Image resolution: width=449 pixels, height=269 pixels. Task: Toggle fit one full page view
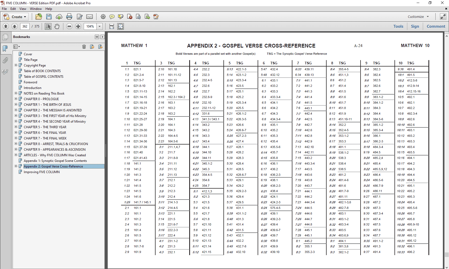[x=121, y=26]
